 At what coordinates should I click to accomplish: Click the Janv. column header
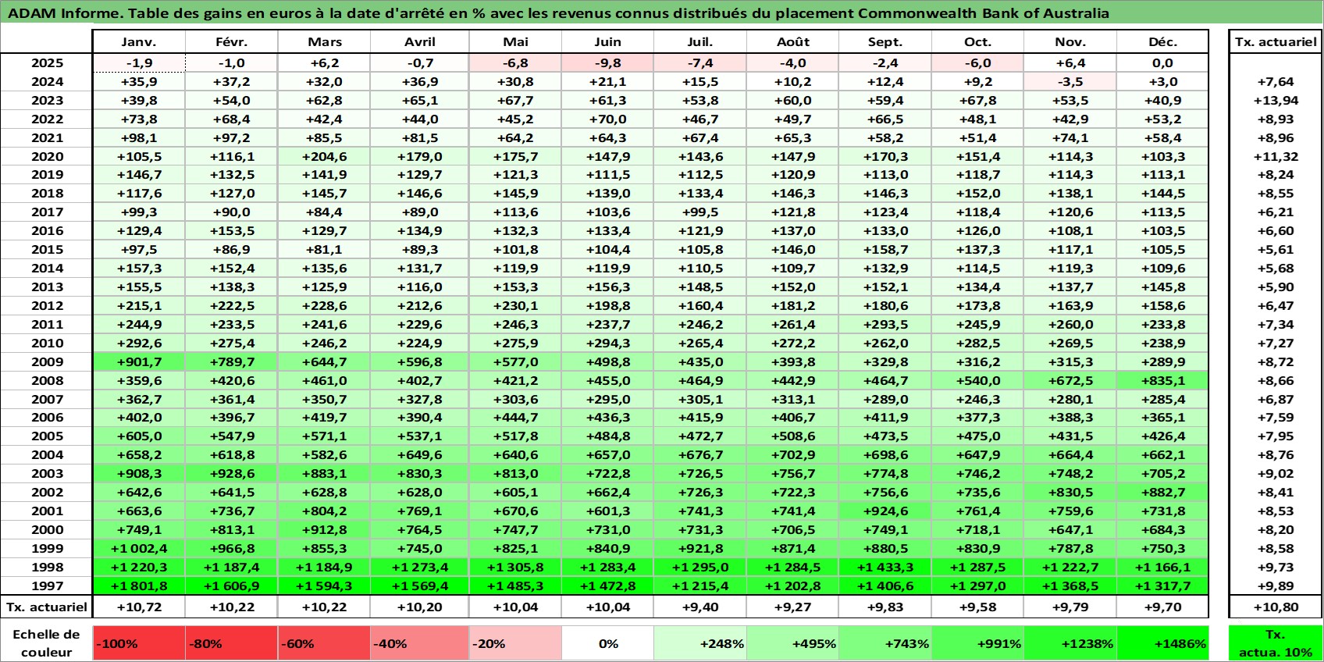coord(139,42)
